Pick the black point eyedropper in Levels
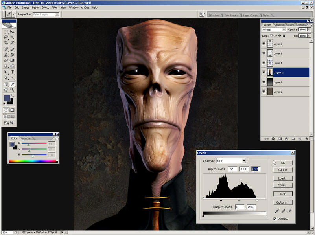 coord(276,211)
